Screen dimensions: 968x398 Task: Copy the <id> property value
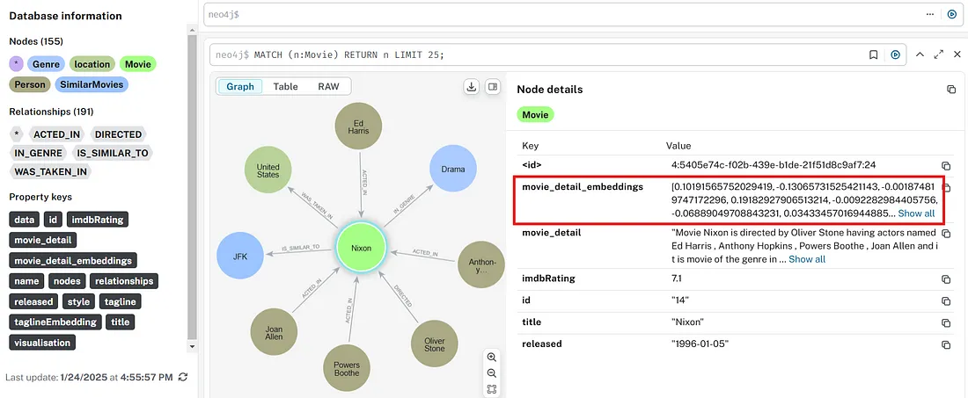pos(945,166)
